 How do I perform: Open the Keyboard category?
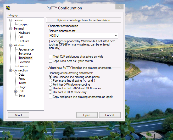coord(24,33)
